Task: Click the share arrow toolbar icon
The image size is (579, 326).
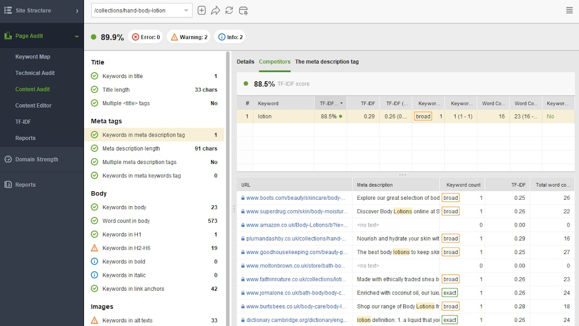Action: [x=215, y=10]
